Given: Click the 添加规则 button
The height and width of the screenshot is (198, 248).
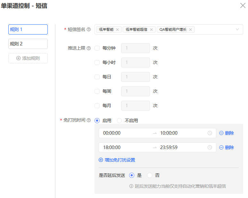Looking at the screenshot, I should 28,58.
